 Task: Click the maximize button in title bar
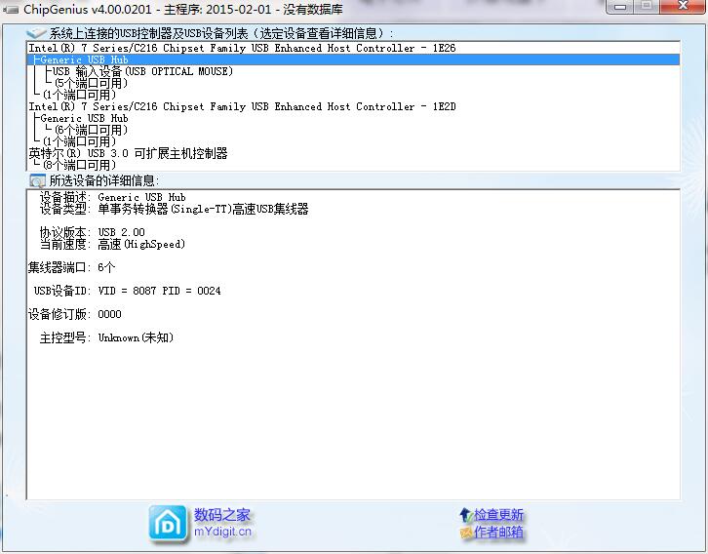pyautogui.click(x=647, y=6)
